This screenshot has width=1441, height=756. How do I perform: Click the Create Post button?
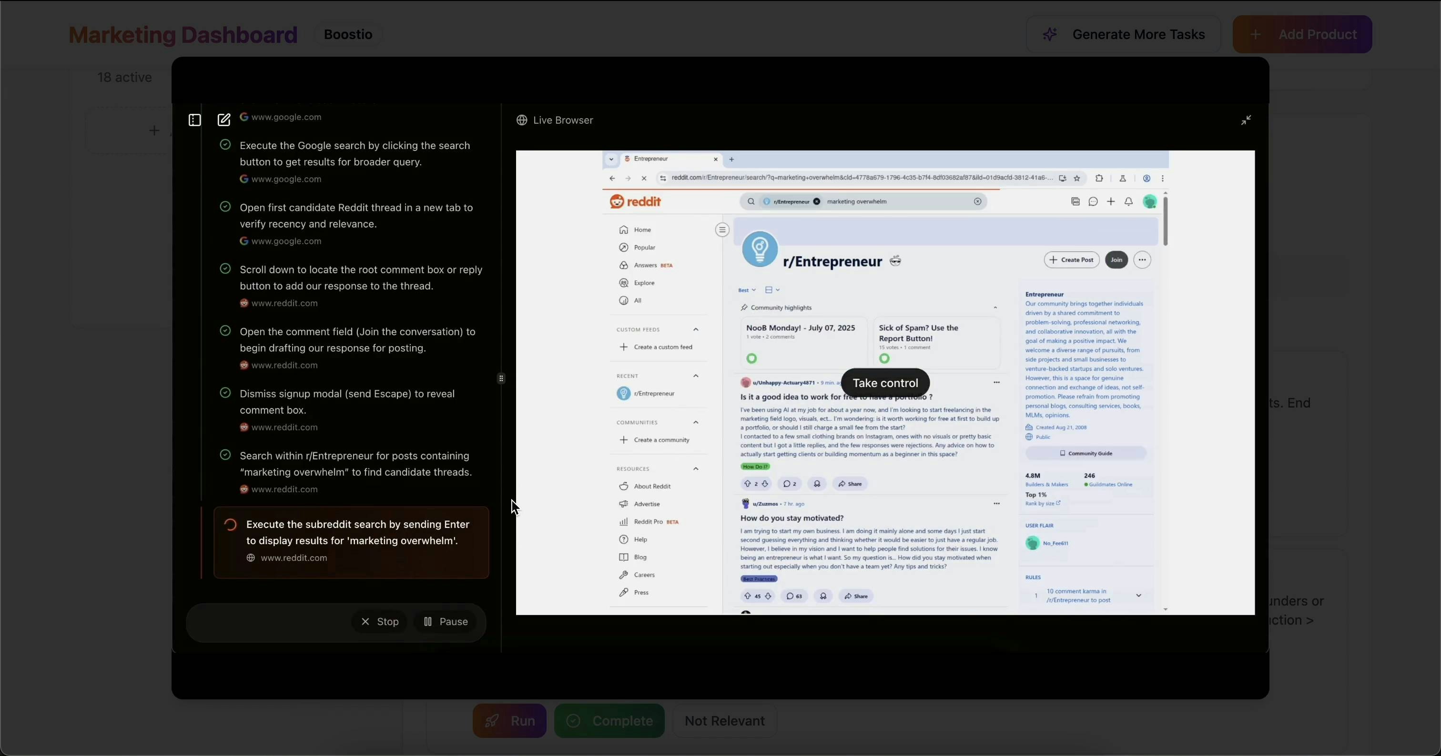pos(1072,260)
